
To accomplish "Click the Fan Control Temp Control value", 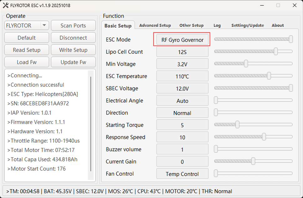I will pos(182,174).
